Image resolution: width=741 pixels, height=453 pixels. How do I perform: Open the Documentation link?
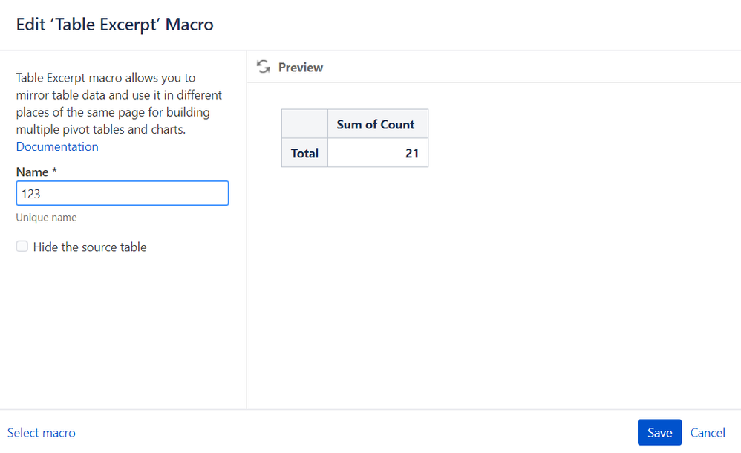[57, 146]
